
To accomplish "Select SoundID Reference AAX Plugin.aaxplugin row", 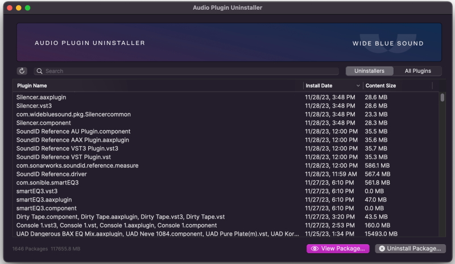I will click(x=226, y=140).
